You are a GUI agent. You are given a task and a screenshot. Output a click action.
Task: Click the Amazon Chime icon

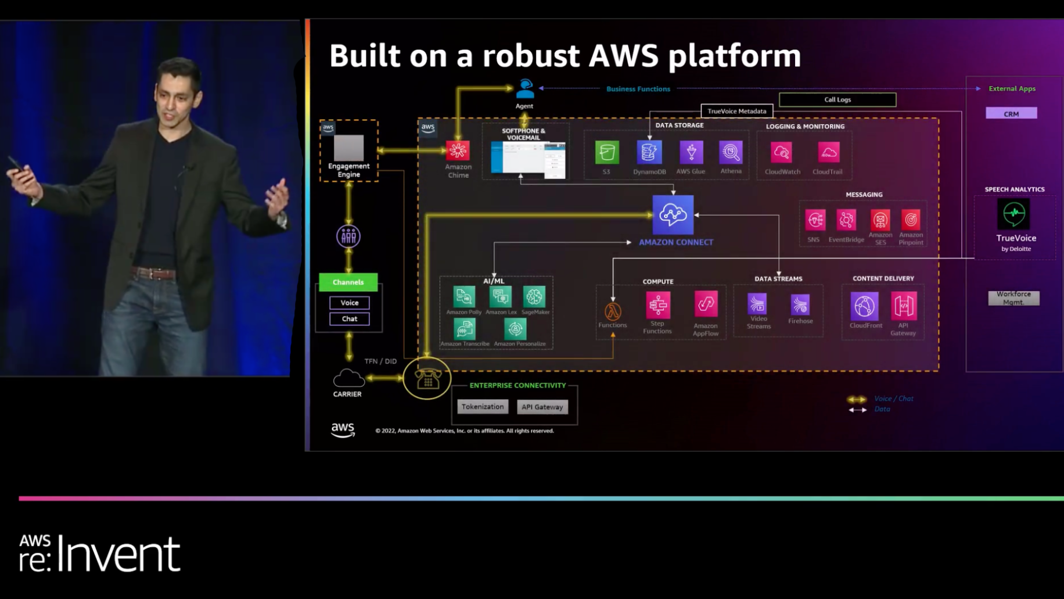pos(458,150)
